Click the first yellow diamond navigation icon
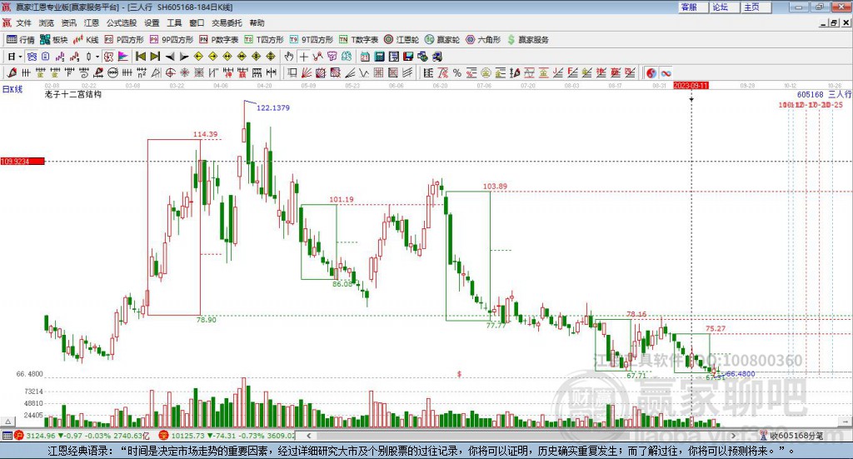This screenshot has width=853, height=459. point(198,57)
